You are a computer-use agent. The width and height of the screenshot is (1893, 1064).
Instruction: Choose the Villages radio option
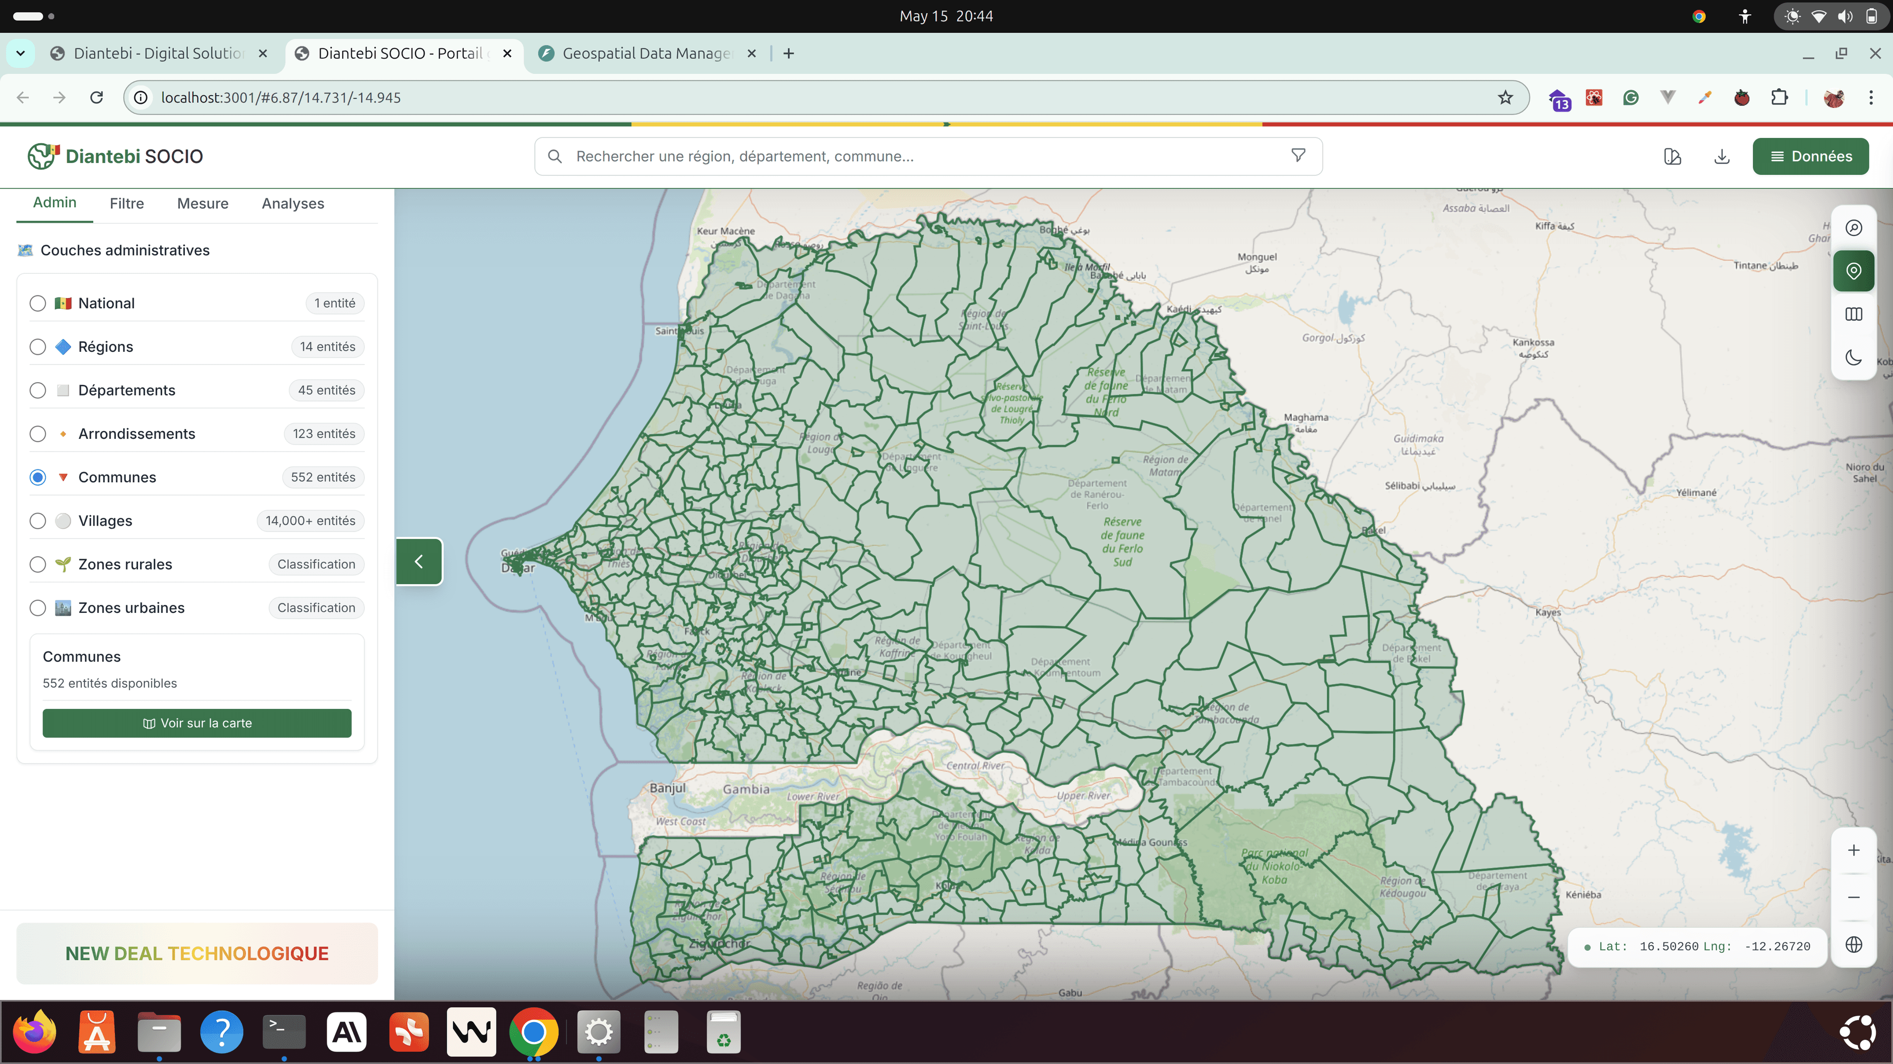(x=37, y=521)
